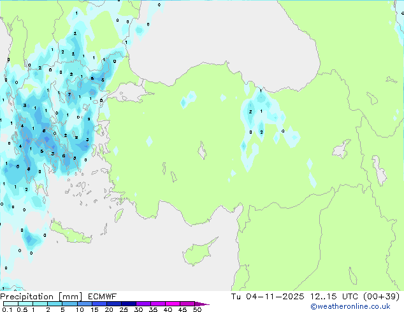This screenshot has width=404, height=312.
Task: Click the legend label 20
Action: (x=109, y=309)
